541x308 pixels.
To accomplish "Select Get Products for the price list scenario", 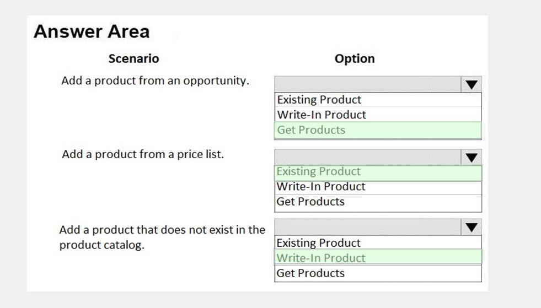I will (378, 203).
